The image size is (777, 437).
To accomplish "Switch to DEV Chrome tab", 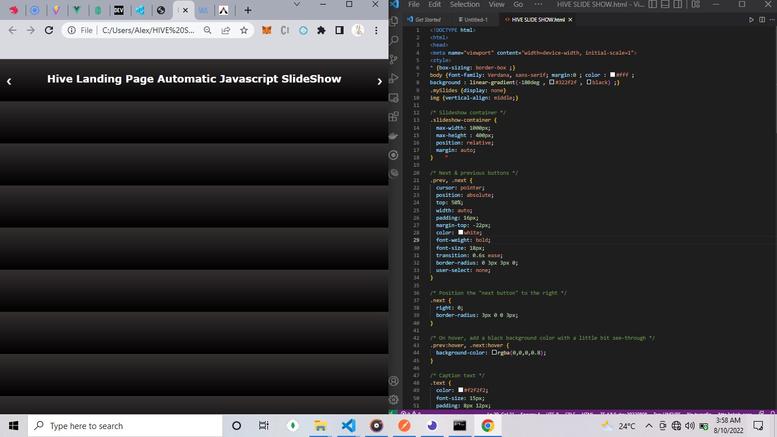I will coord(118,10).
